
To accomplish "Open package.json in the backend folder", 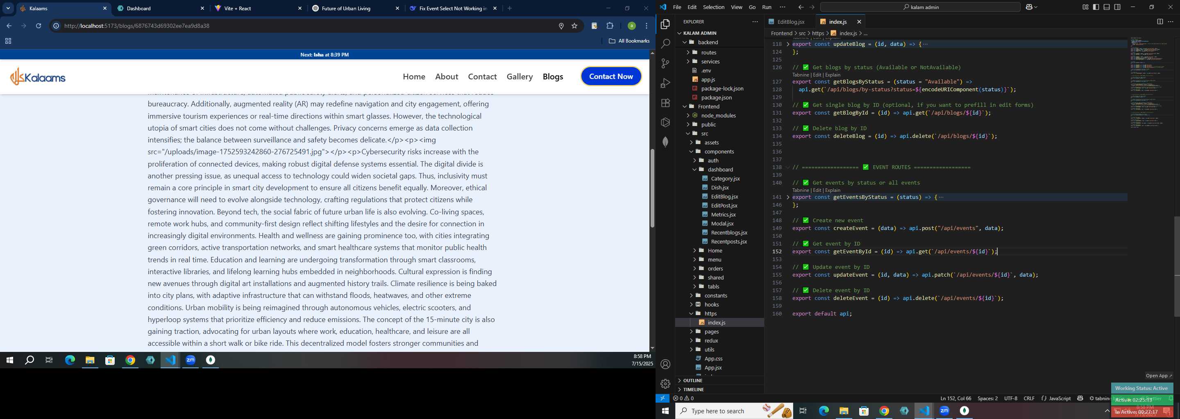I will tap(716, 97).
